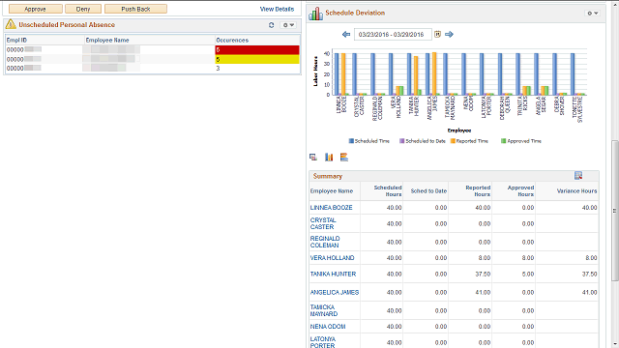Click Scheduled to Date legend swatch
The image size is (619, 348).
coord(402,141)
